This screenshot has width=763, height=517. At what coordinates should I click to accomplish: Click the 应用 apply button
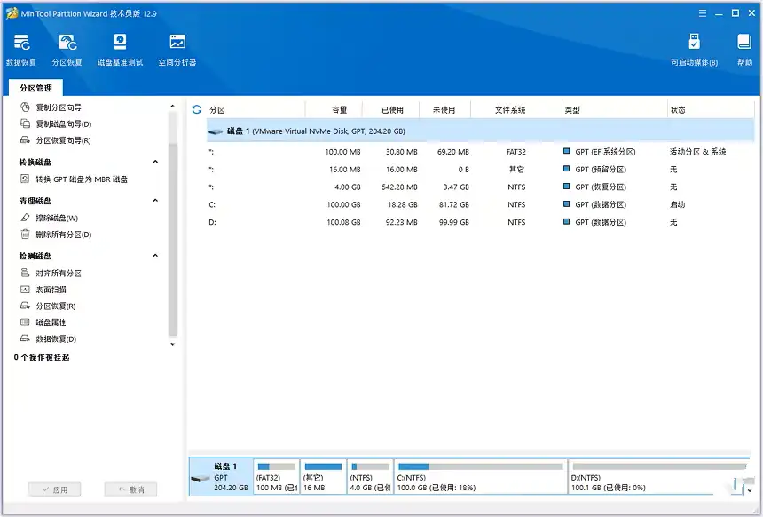tap(54, 489)
